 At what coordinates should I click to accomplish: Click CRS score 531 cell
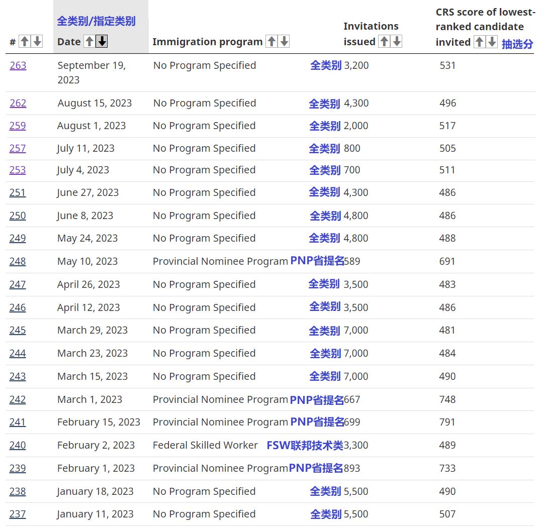(x=447, y=65)
